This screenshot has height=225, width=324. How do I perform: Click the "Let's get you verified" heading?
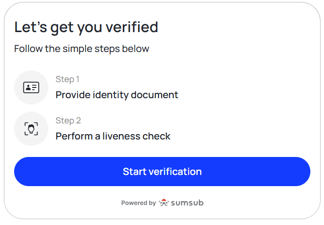[x=86, y=27]
